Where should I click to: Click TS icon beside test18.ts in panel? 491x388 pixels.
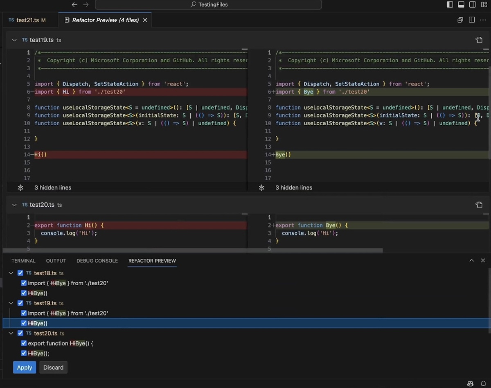29,273
